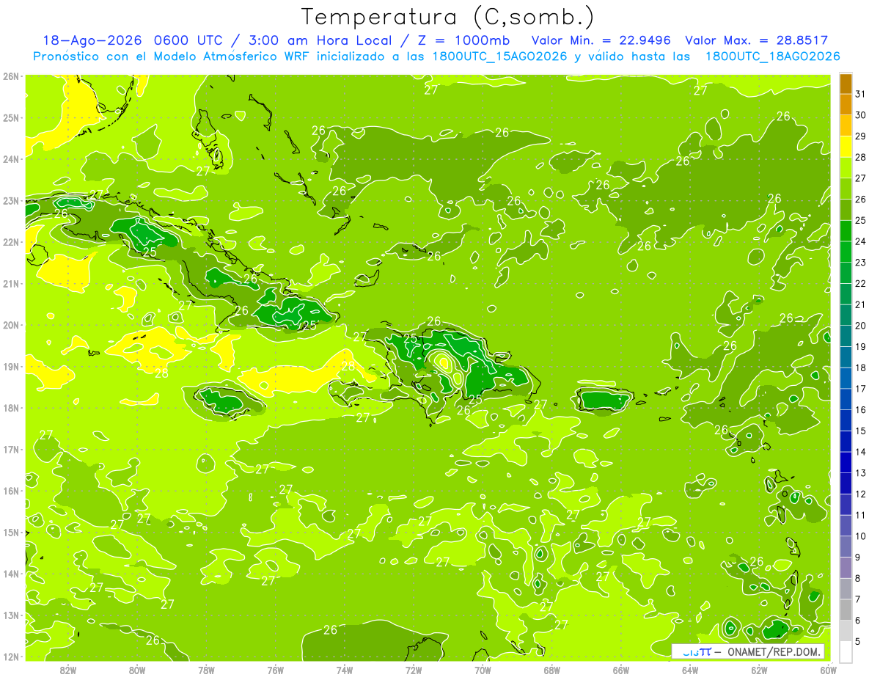
Task: Click the "74W" longitude axis label
Action: pyautogui.click(x=345, y=670)
